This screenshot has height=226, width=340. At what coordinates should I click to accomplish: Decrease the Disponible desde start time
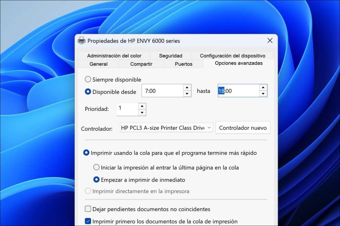(x=187, y=94)
